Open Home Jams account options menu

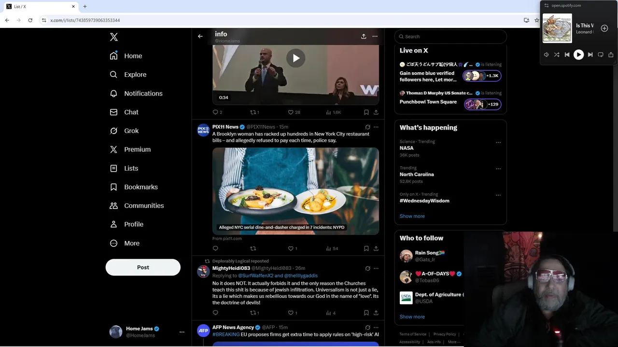(182, 332)
